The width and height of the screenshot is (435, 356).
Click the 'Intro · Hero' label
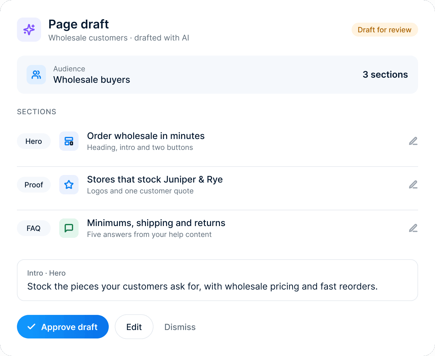click(x=46, y=273)
